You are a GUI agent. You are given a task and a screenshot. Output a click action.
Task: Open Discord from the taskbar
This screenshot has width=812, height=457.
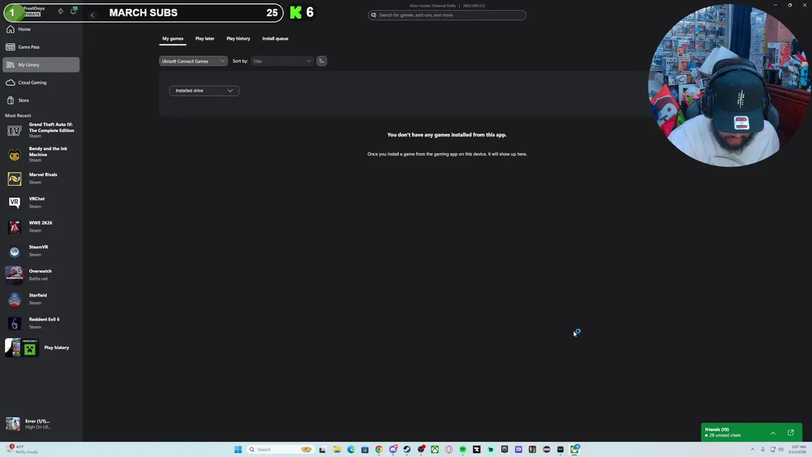click(393, 449)
